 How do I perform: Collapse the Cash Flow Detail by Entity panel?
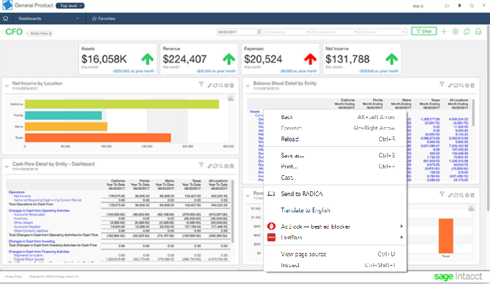[x=7, y=166]
